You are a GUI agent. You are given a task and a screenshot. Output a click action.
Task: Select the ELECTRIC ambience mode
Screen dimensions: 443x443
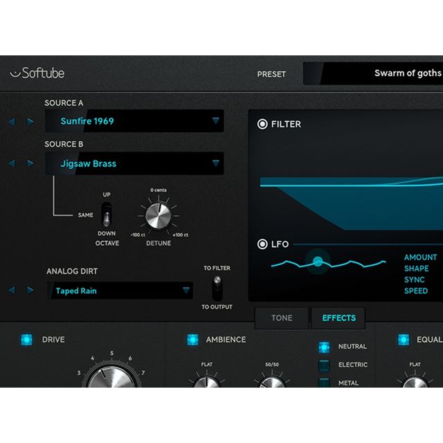coord(324,365)
